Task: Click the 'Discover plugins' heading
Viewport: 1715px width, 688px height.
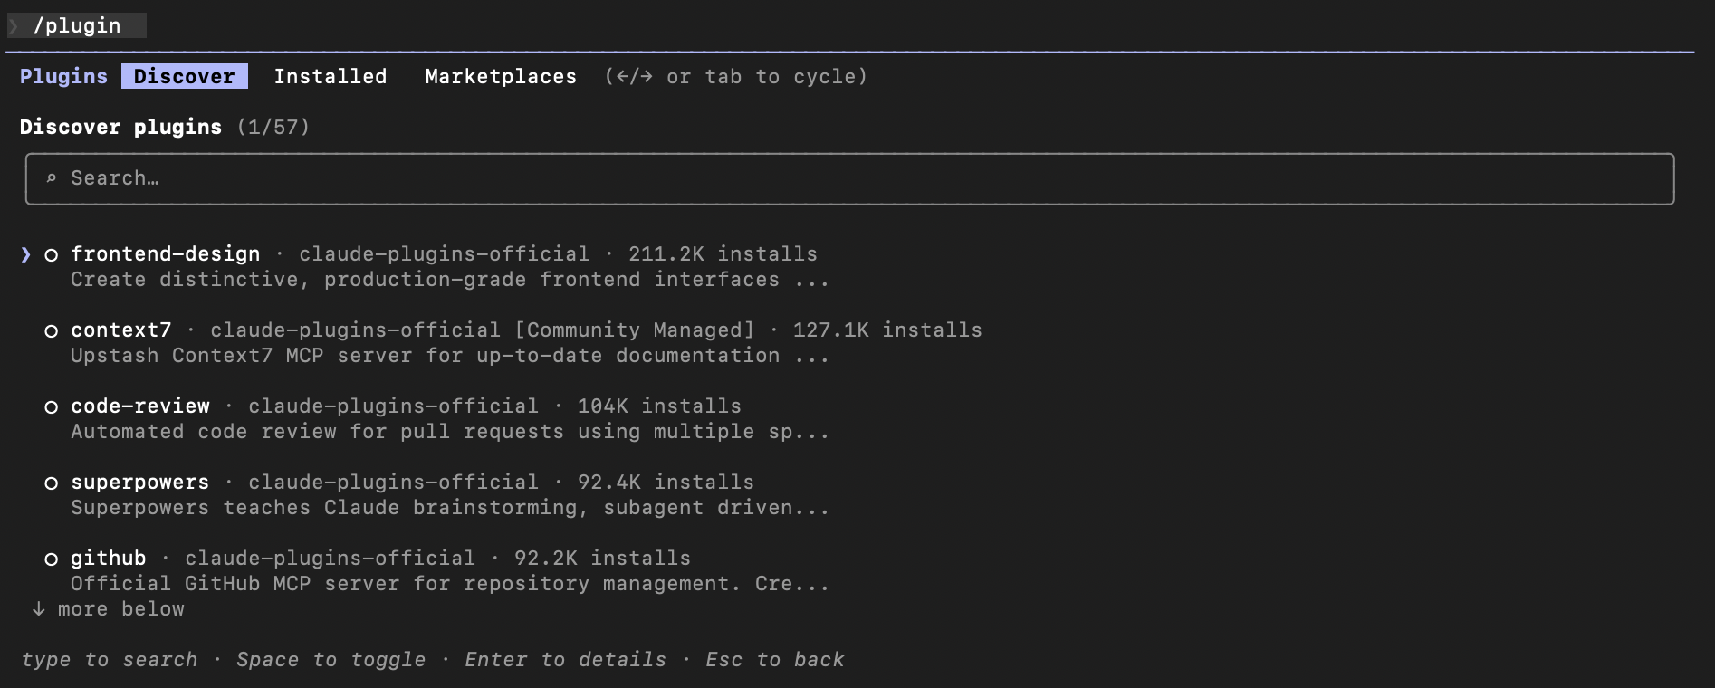Action: click(x=121, y=128)
